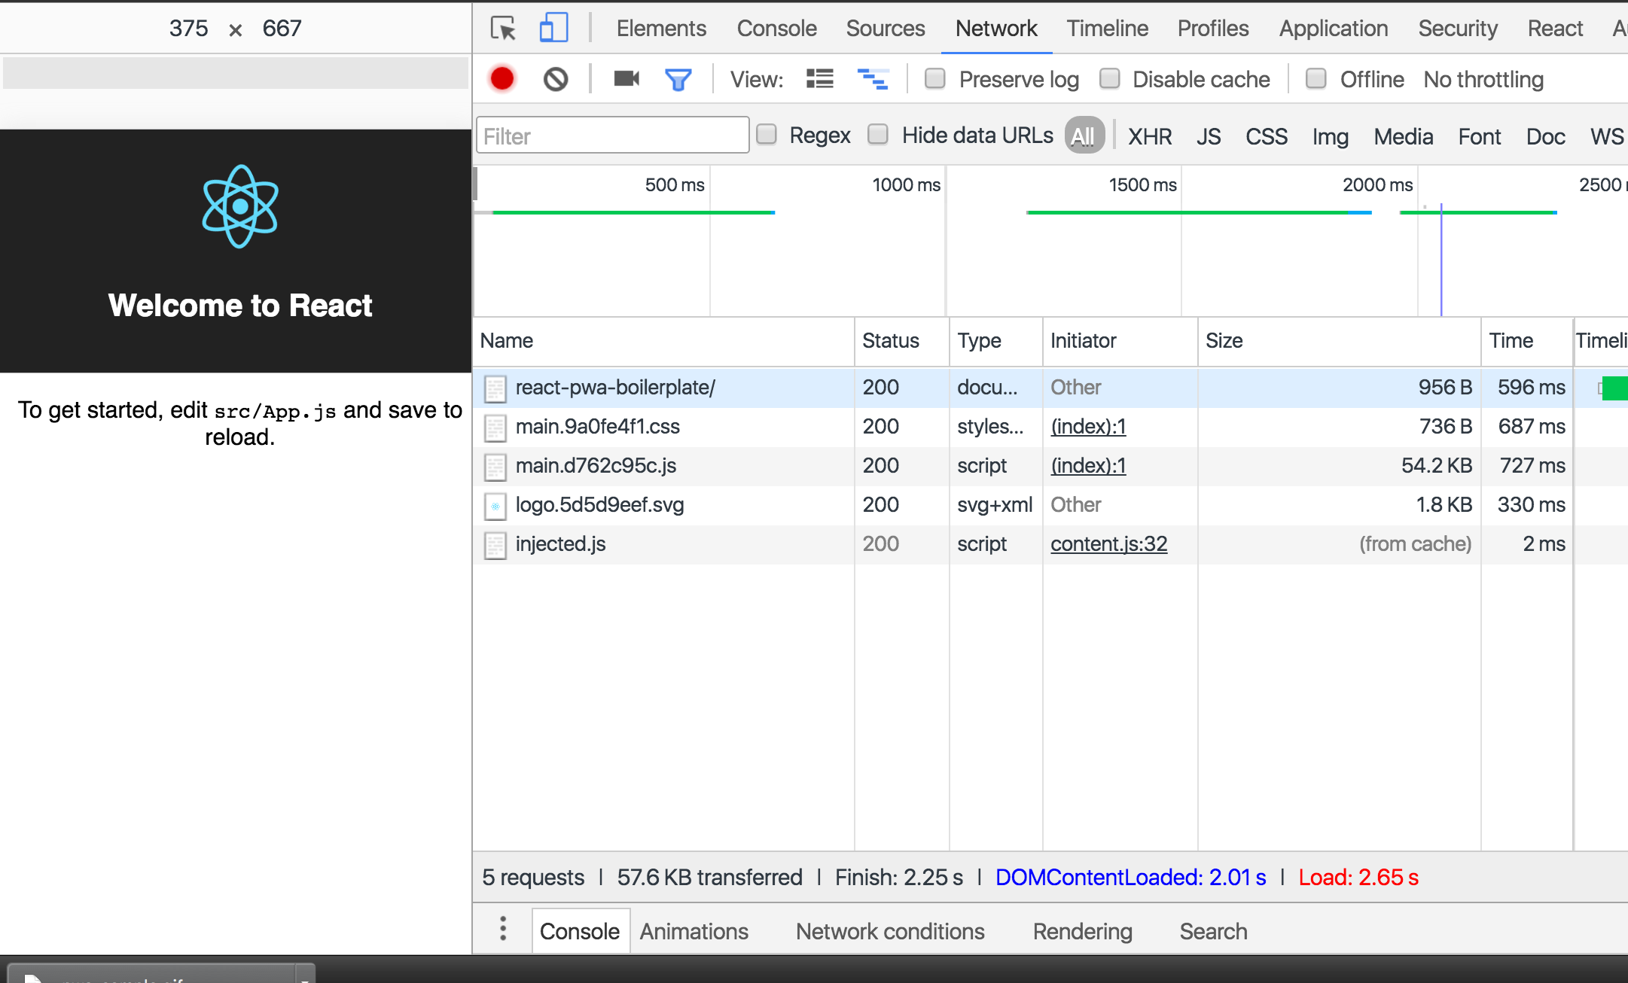The height and width of the screenshot is (983, 1628).
Task: Select the logo.5d5d9eef.svg request
Action: [x=1050, y=505]
